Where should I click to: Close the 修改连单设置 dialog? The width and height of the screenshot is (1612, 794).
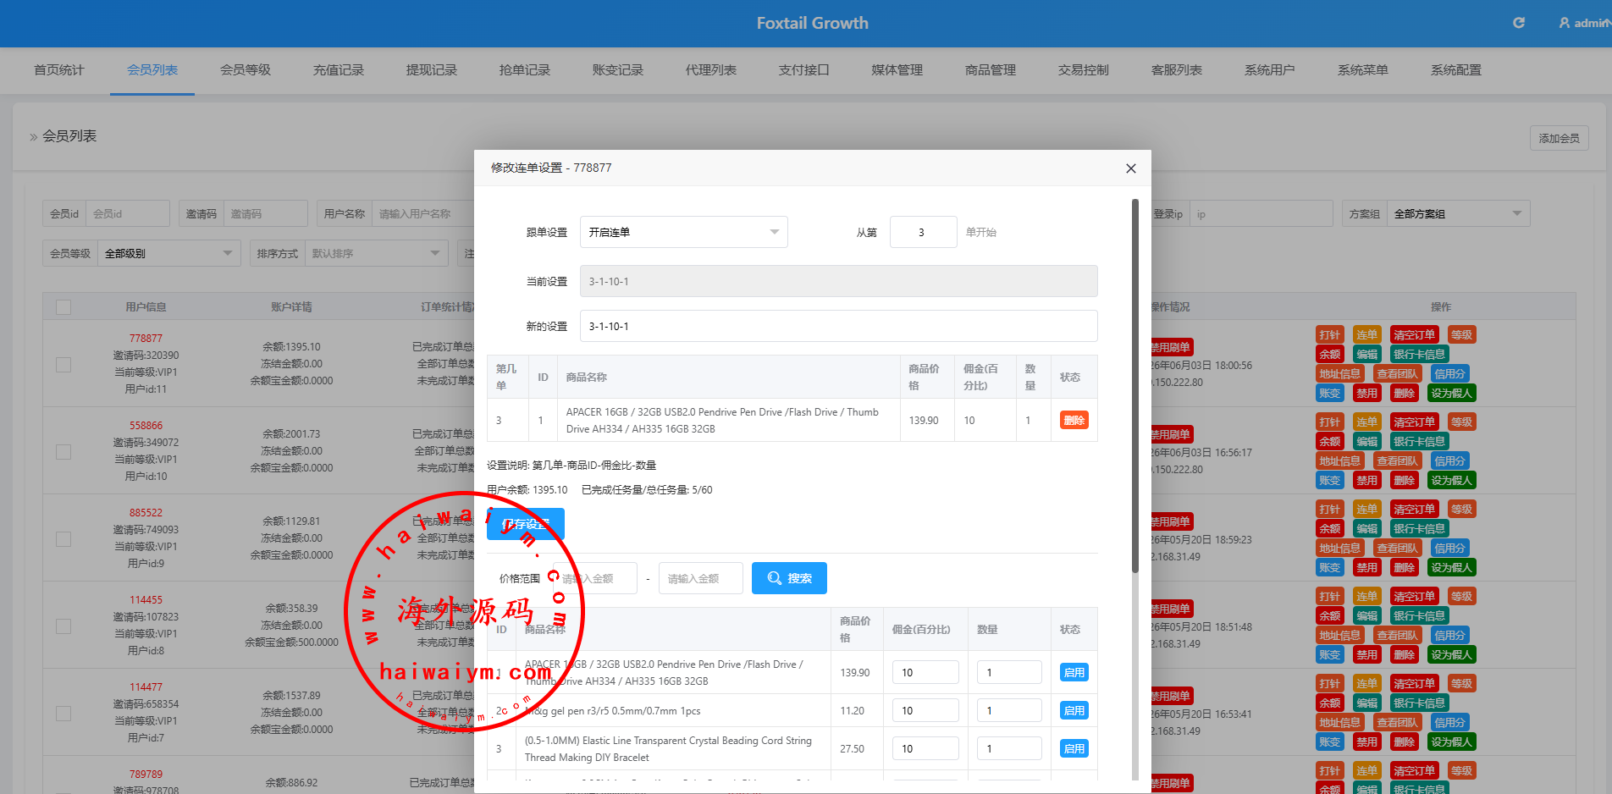tap(1130, 168)
